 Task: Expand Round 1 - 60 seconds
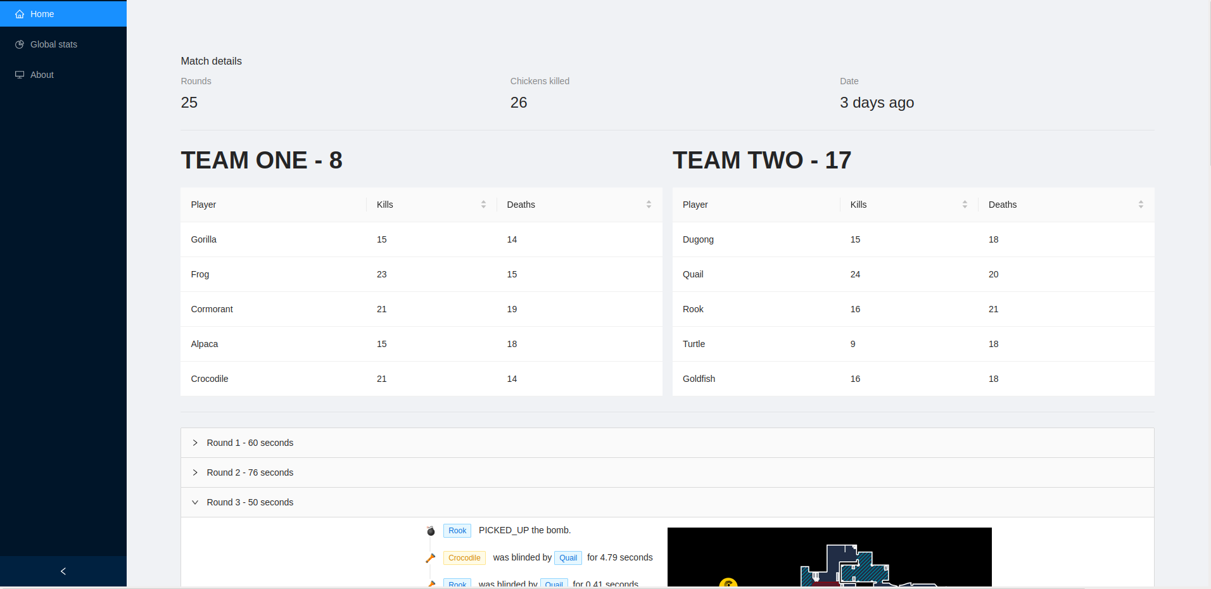668,443
